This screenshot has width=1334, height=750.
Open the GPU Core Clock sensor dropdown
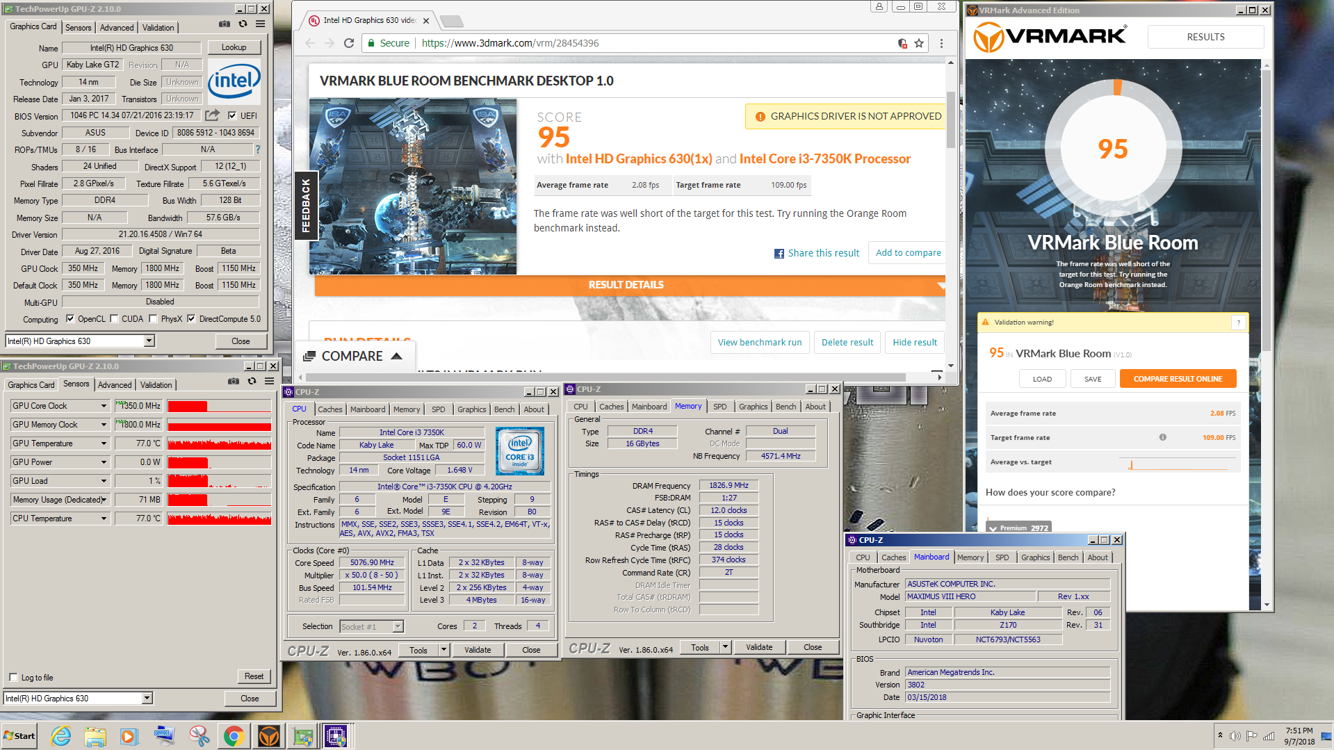coord(104,406)
